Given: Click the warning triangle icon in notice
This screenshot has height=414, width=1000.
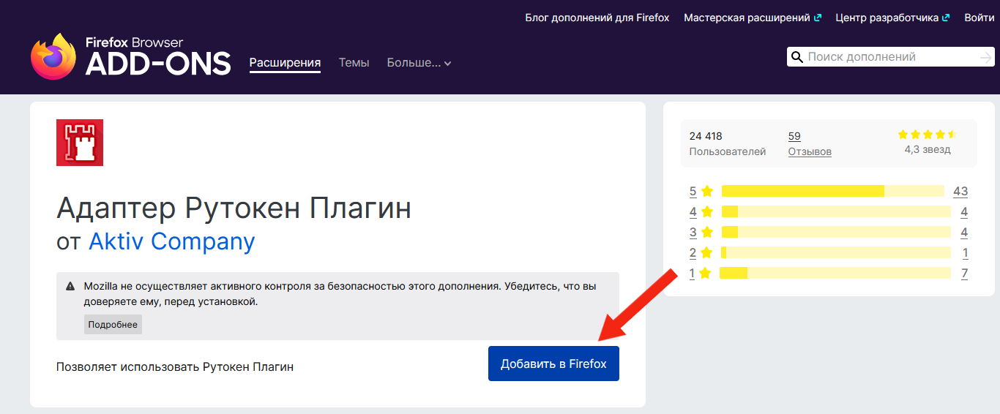Looking at the screenshot, I should [x=70, y=286].
